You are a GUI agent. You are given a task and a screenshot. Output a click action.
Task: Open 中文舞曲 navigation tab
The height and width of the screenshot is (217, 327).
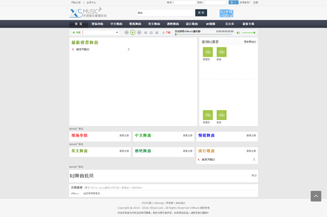point(116,24)
